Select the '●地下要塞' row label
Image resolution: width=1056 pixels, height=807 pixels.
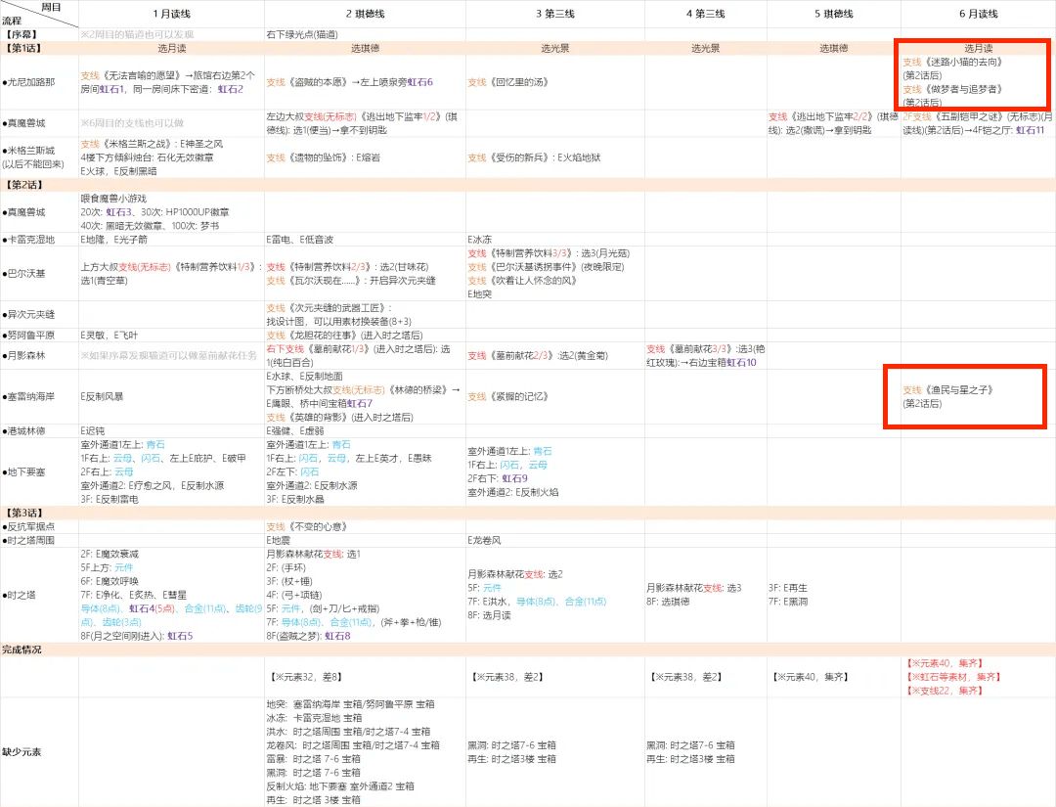[x=23, y=472]
